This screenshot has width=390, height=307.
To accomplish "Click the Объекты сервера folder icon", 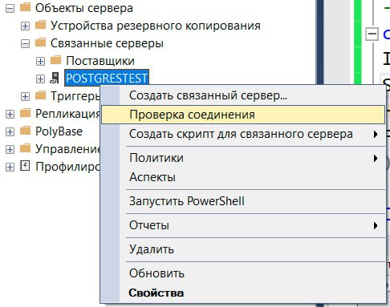I will point(26,7).
